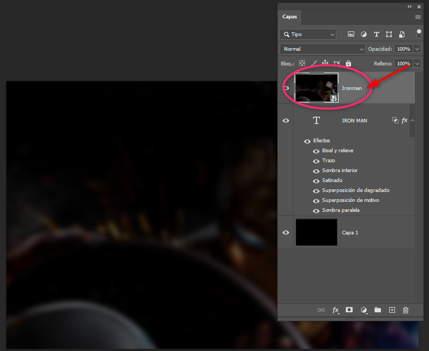This screenshot has width=429, height=351.
Task: Hide the Bisel y relieve effect
Action: pos(316,151)
